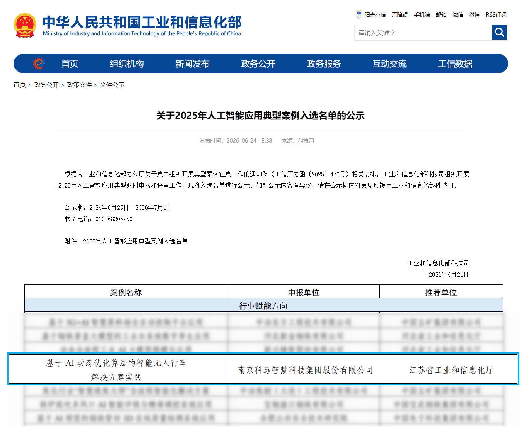The width and height of the screenshot is (526, 427).
Task: Go to 新闻发布 section
Action: coord(192,64)
